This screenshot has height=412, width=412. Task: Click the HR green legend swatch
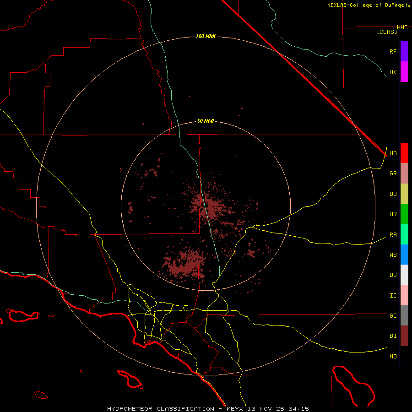[x=404, y=214]
